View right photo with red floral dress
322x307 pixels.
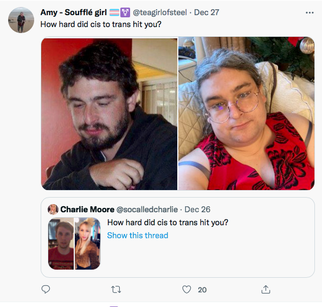click(x=246, y=114)
